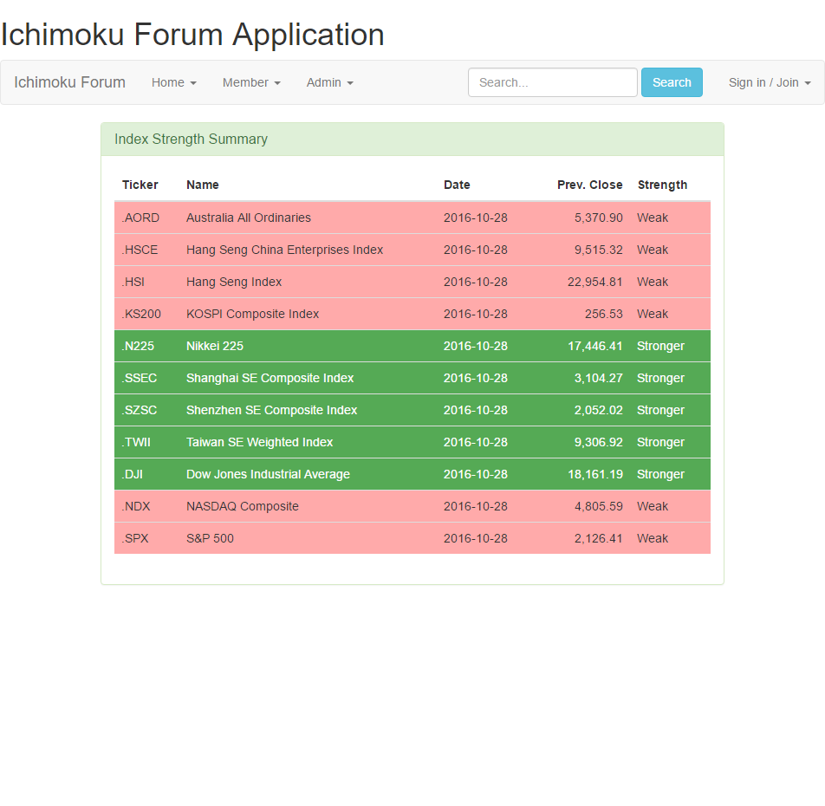Select the NASDAQ Composite row
The width and height of the screenshot is (825, 806).
[x=412, y=506]
